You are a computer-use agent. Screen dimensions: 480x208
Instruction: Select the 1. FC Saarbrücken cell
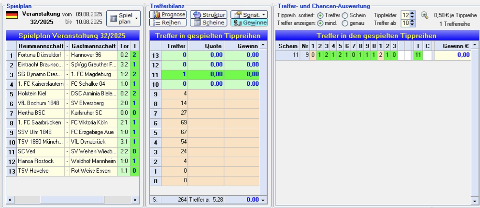pos(41,123)
